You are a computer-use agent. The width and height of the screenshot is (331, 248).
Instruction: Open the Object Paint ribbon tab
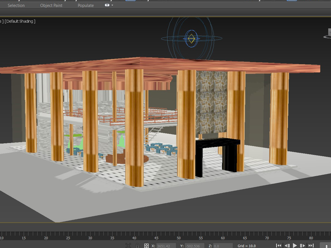pyautogui.click(x=51, y=6)
